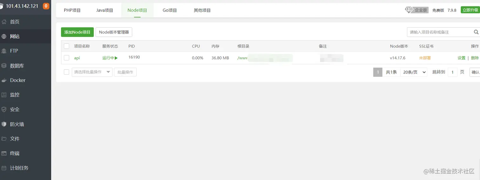Tick the checkbox beside 请选择批量操作
480x180 pixels.
(66, 72)
